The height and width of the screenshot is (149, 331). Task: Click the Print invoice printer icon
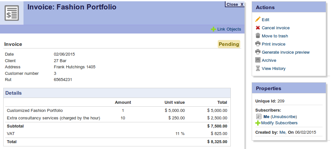(258, 44)
